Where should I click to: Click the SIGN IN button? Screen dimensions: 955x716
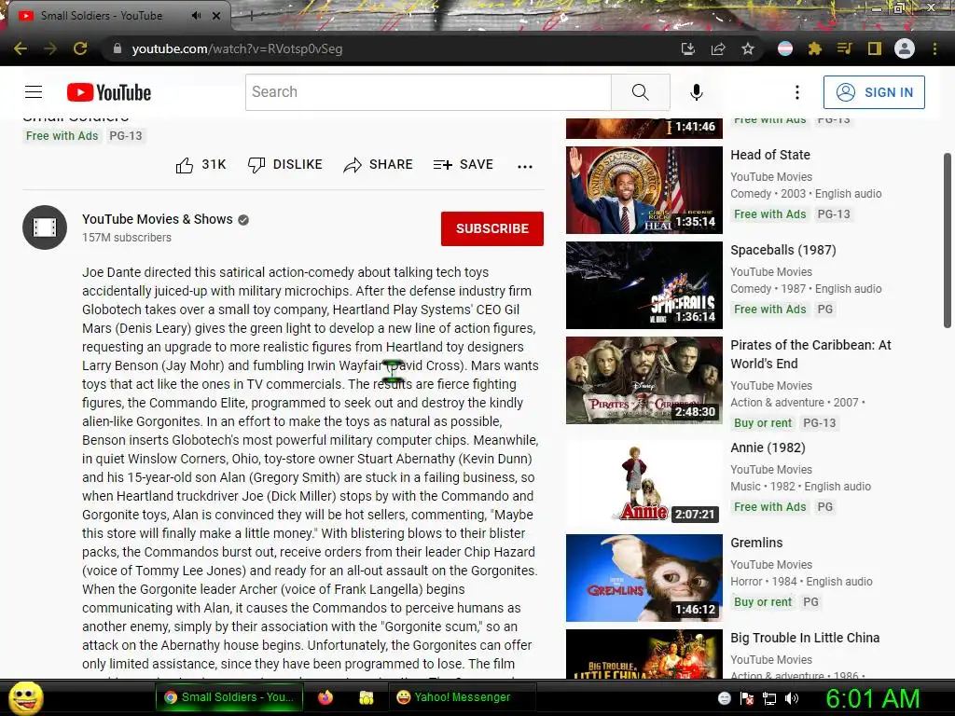(874, 92)
